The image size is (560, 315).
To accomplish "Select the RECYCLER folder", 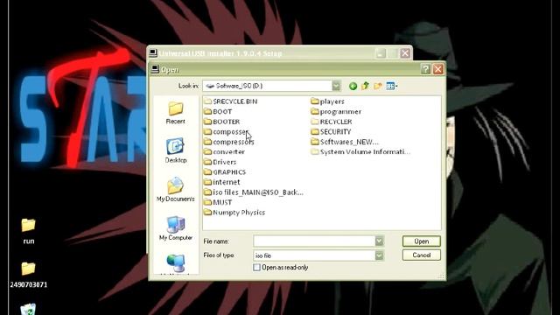I will [x=332, y=122].
